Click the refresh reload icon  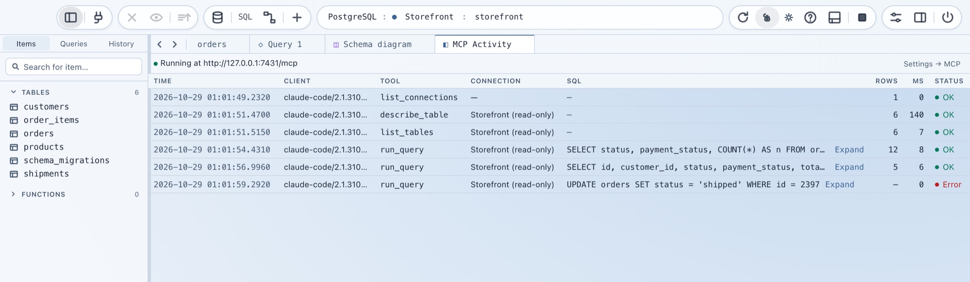tap(743, 17)
